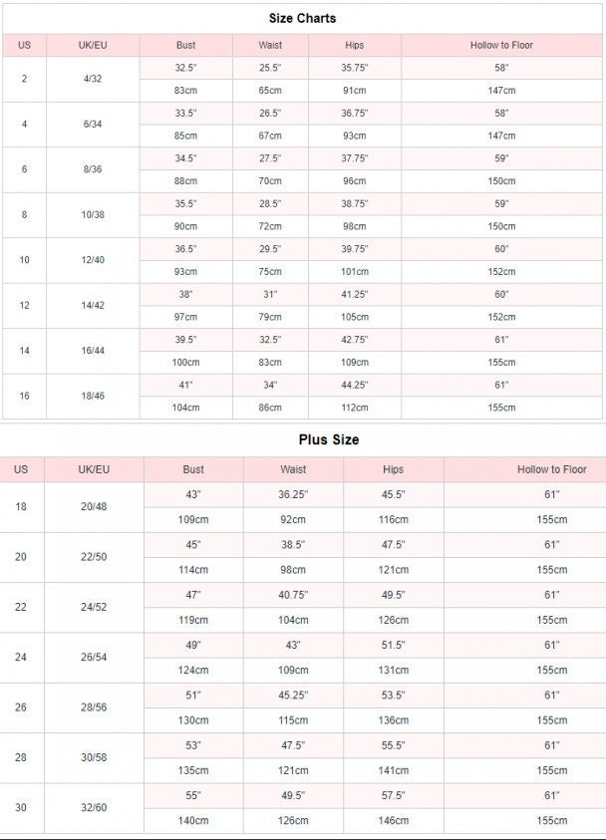Screen dimensions: 606x840
Task: Click Bust header in Size Charts table
Action: pyautogui.click(x=185, y=45)
